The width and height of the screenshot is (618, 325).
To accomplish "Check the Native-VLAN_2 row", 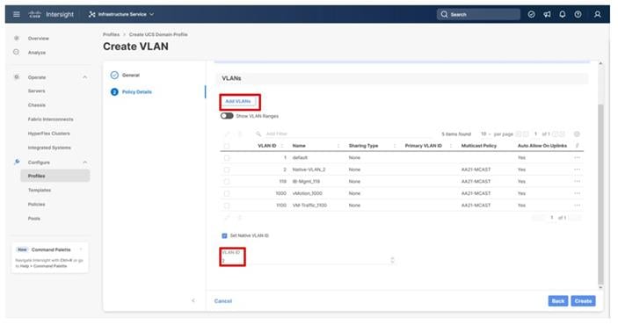I will tap(227, 170).
